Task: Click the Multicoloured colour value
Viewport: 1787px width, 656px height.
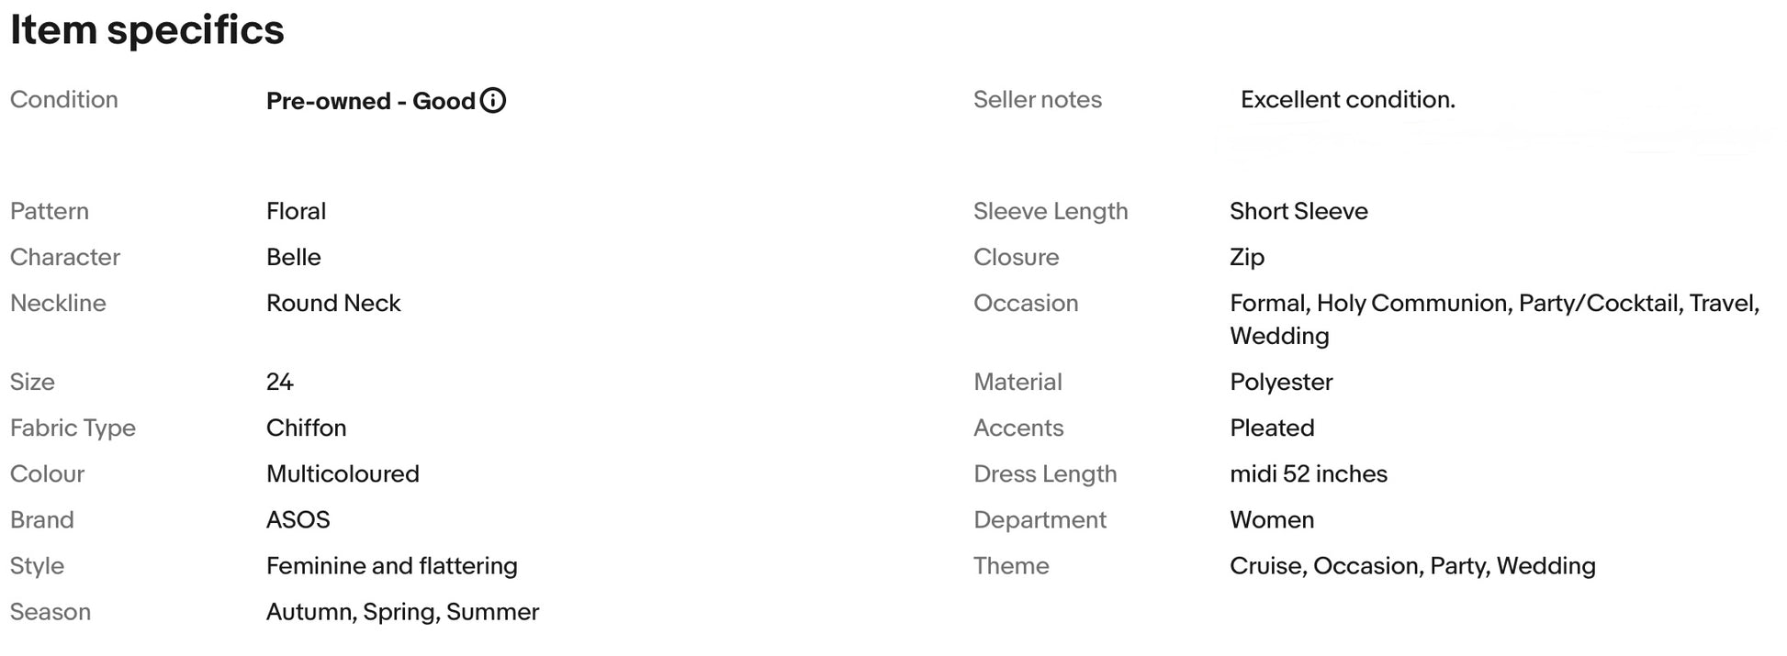Action: [x=343, y=473]
